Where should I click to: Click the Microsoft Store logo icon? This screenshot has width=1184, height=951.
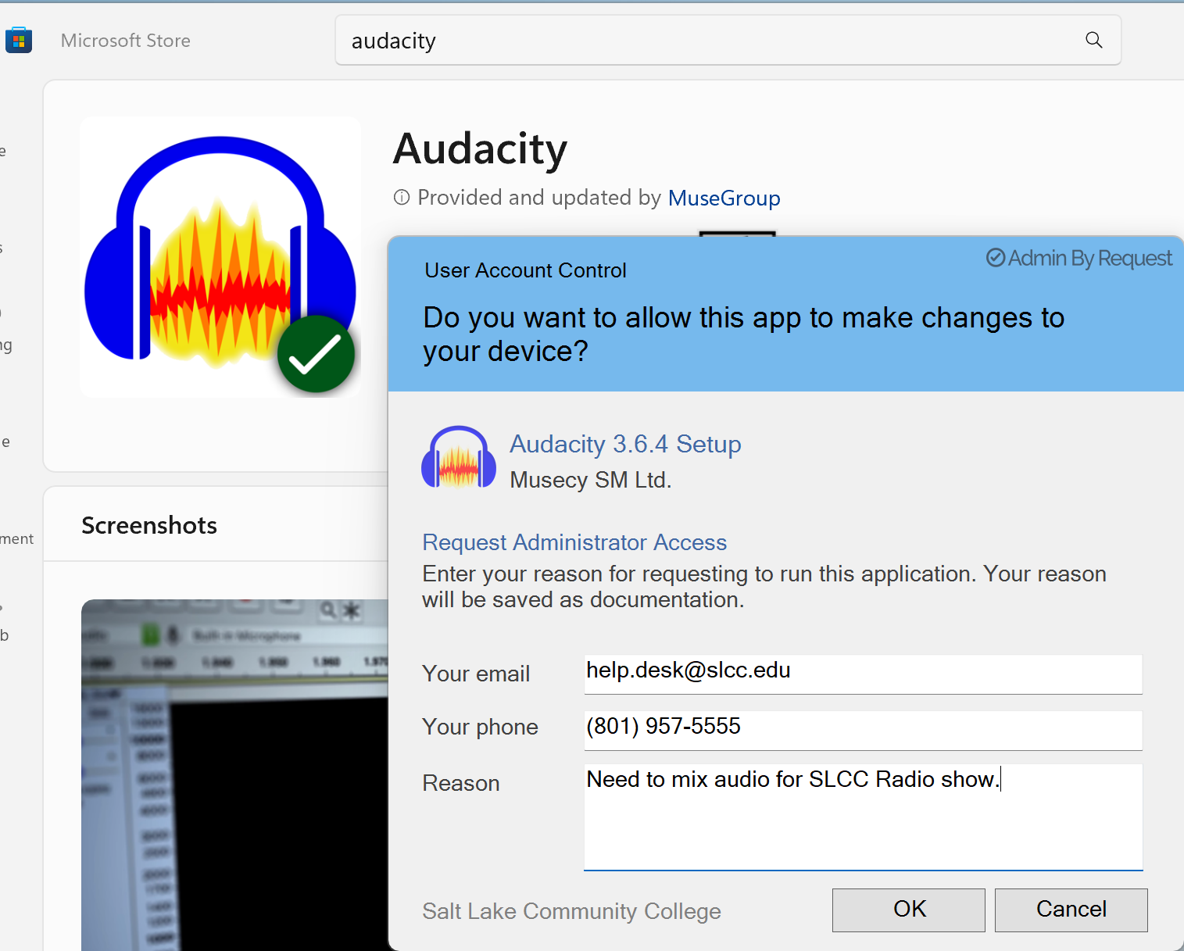point(19,39)
